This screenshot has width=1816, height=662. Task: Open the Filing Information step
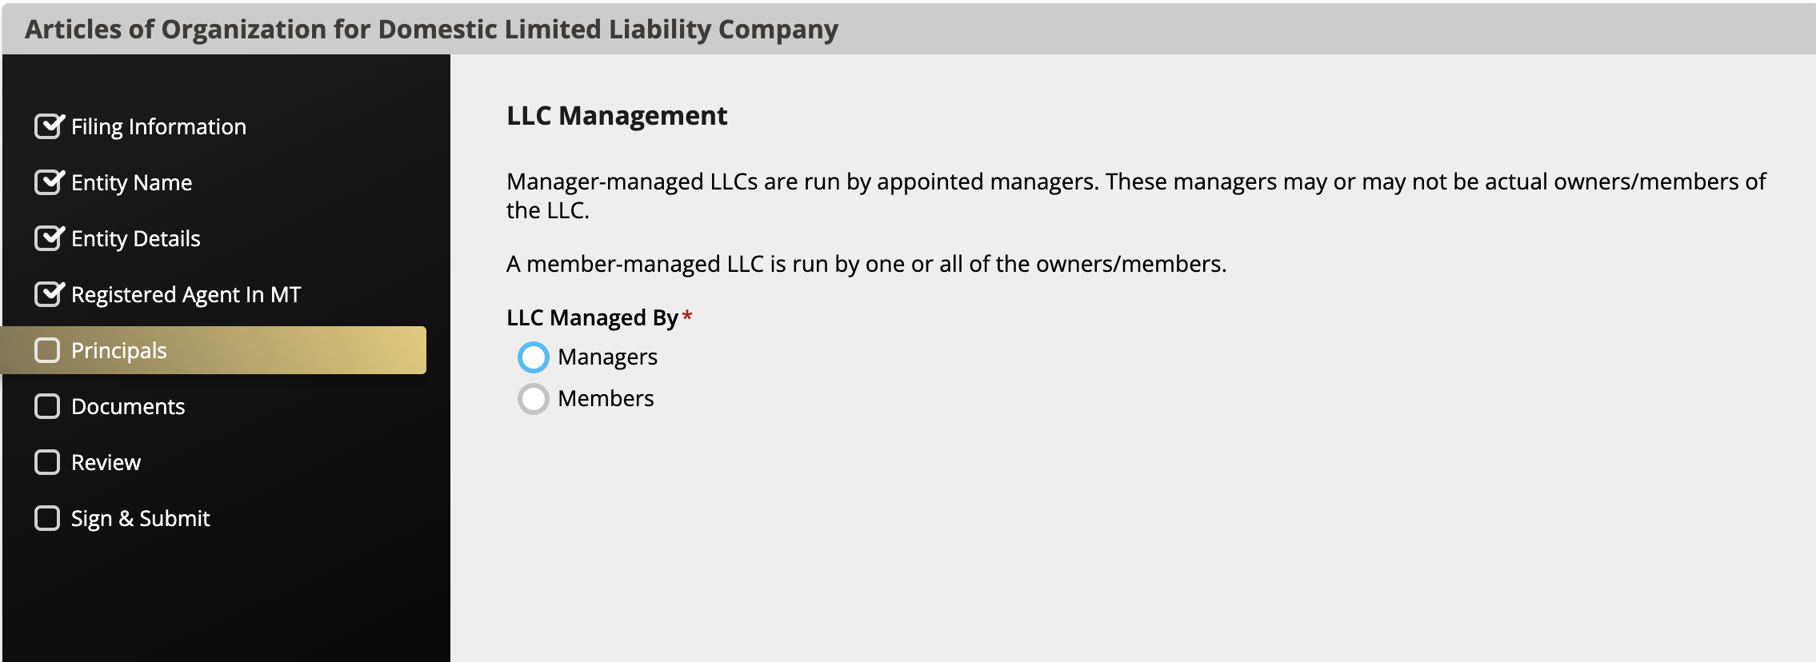pyautogui.click(x=158, y=127)
